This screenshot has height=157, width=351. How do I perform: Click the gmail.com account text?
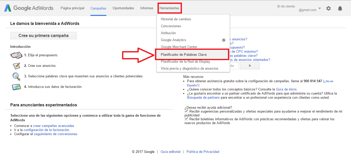click(x=308, y=10)
